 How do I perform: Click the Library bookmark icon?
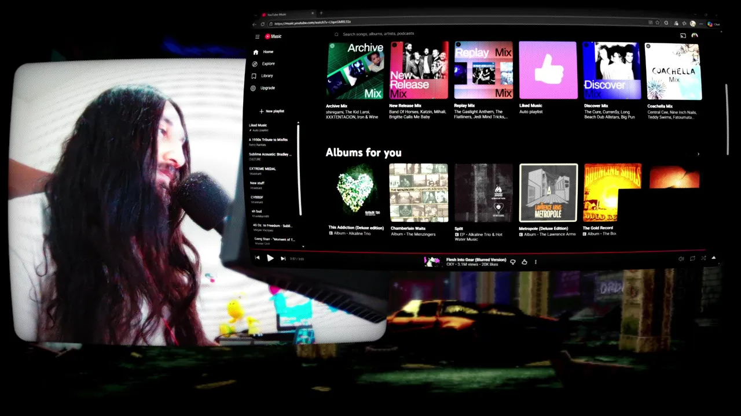click(x=254, y=76)
